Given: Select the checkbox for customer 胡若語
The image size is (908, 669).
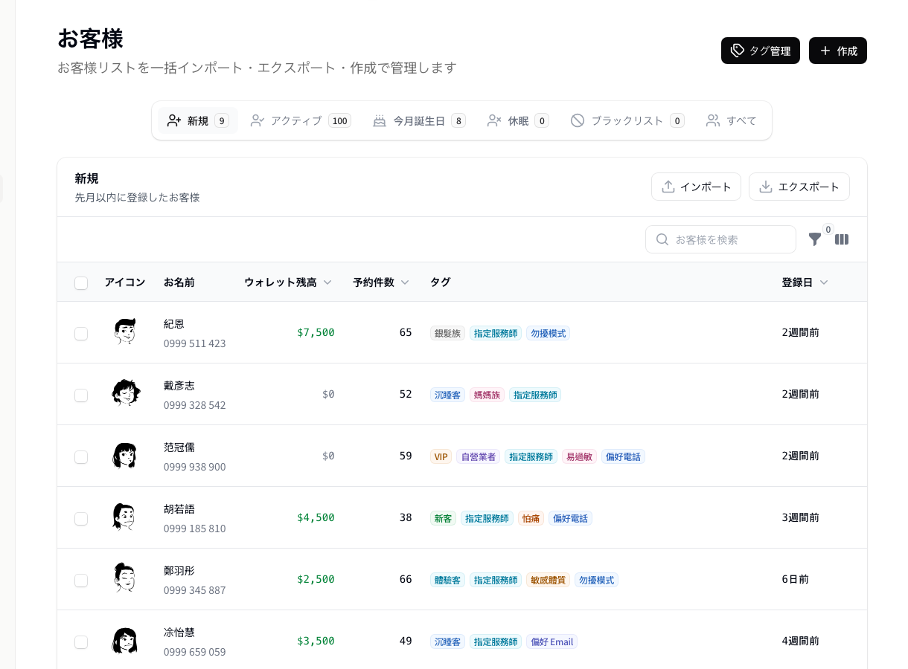Looking at the screenshot, I should [x=81, y=519].
